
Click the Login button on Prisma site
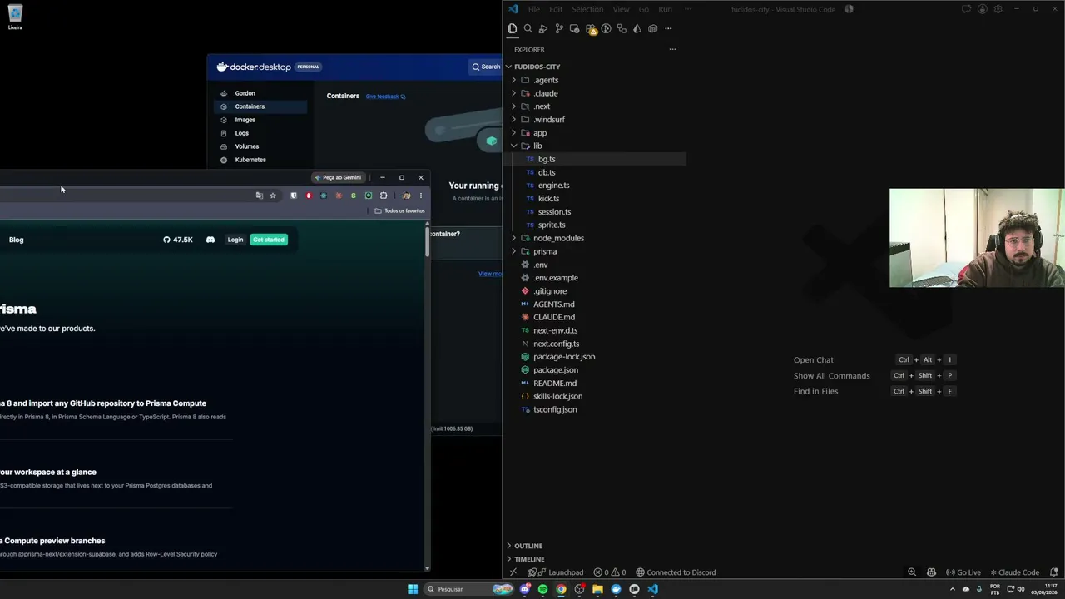point(235,240)
